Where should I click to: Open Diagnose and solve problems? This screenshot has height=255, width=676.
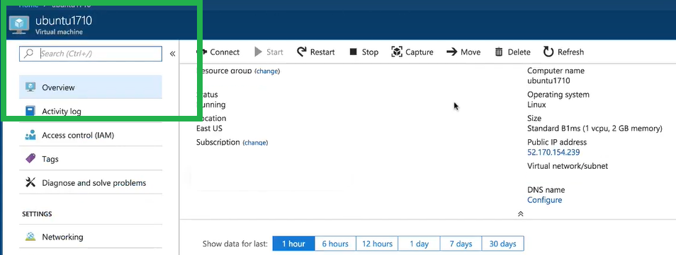(91, 183)
